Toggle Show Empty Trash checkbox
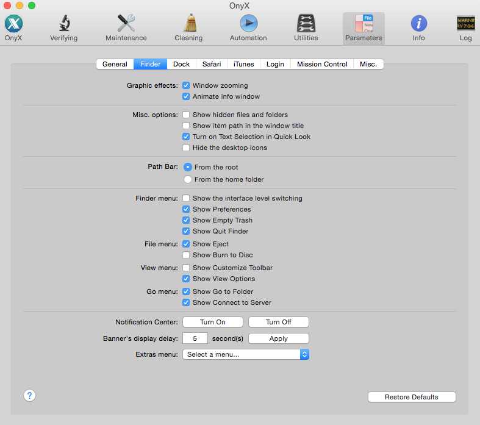This screenshot has width=480, height=425. pyautogui.click(x=186, y=220)
